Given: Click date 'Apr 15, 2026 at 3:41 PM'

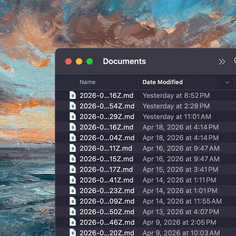Looking at the screenshot, I should click(x=181, y=170).
